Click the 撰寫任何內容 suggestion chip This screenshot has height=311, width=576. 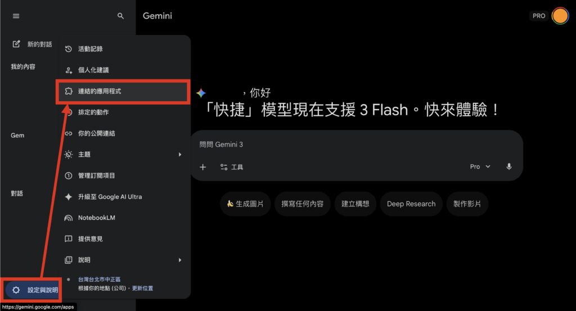coord(302,204)
